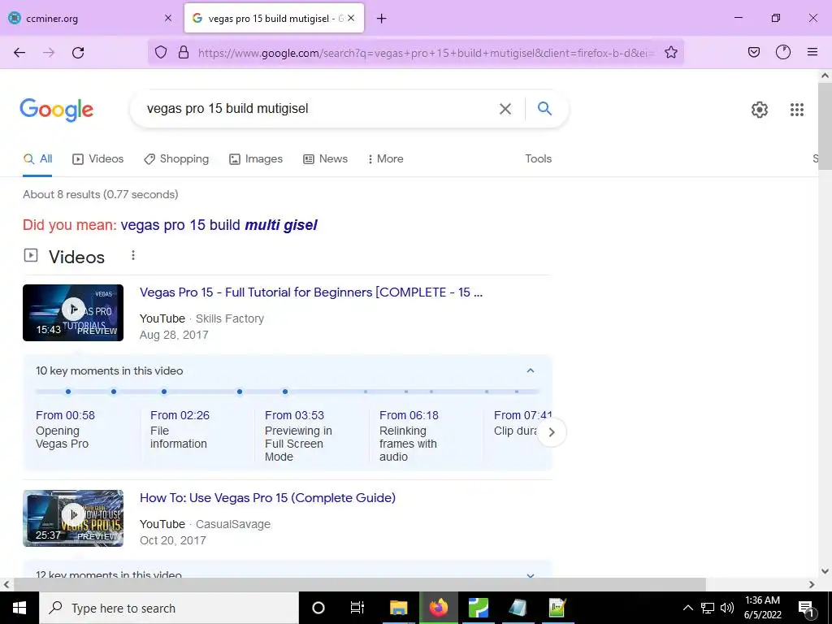View site security padlock information
This screenshot has width=832, height=624.
click(x=184, y=52)
